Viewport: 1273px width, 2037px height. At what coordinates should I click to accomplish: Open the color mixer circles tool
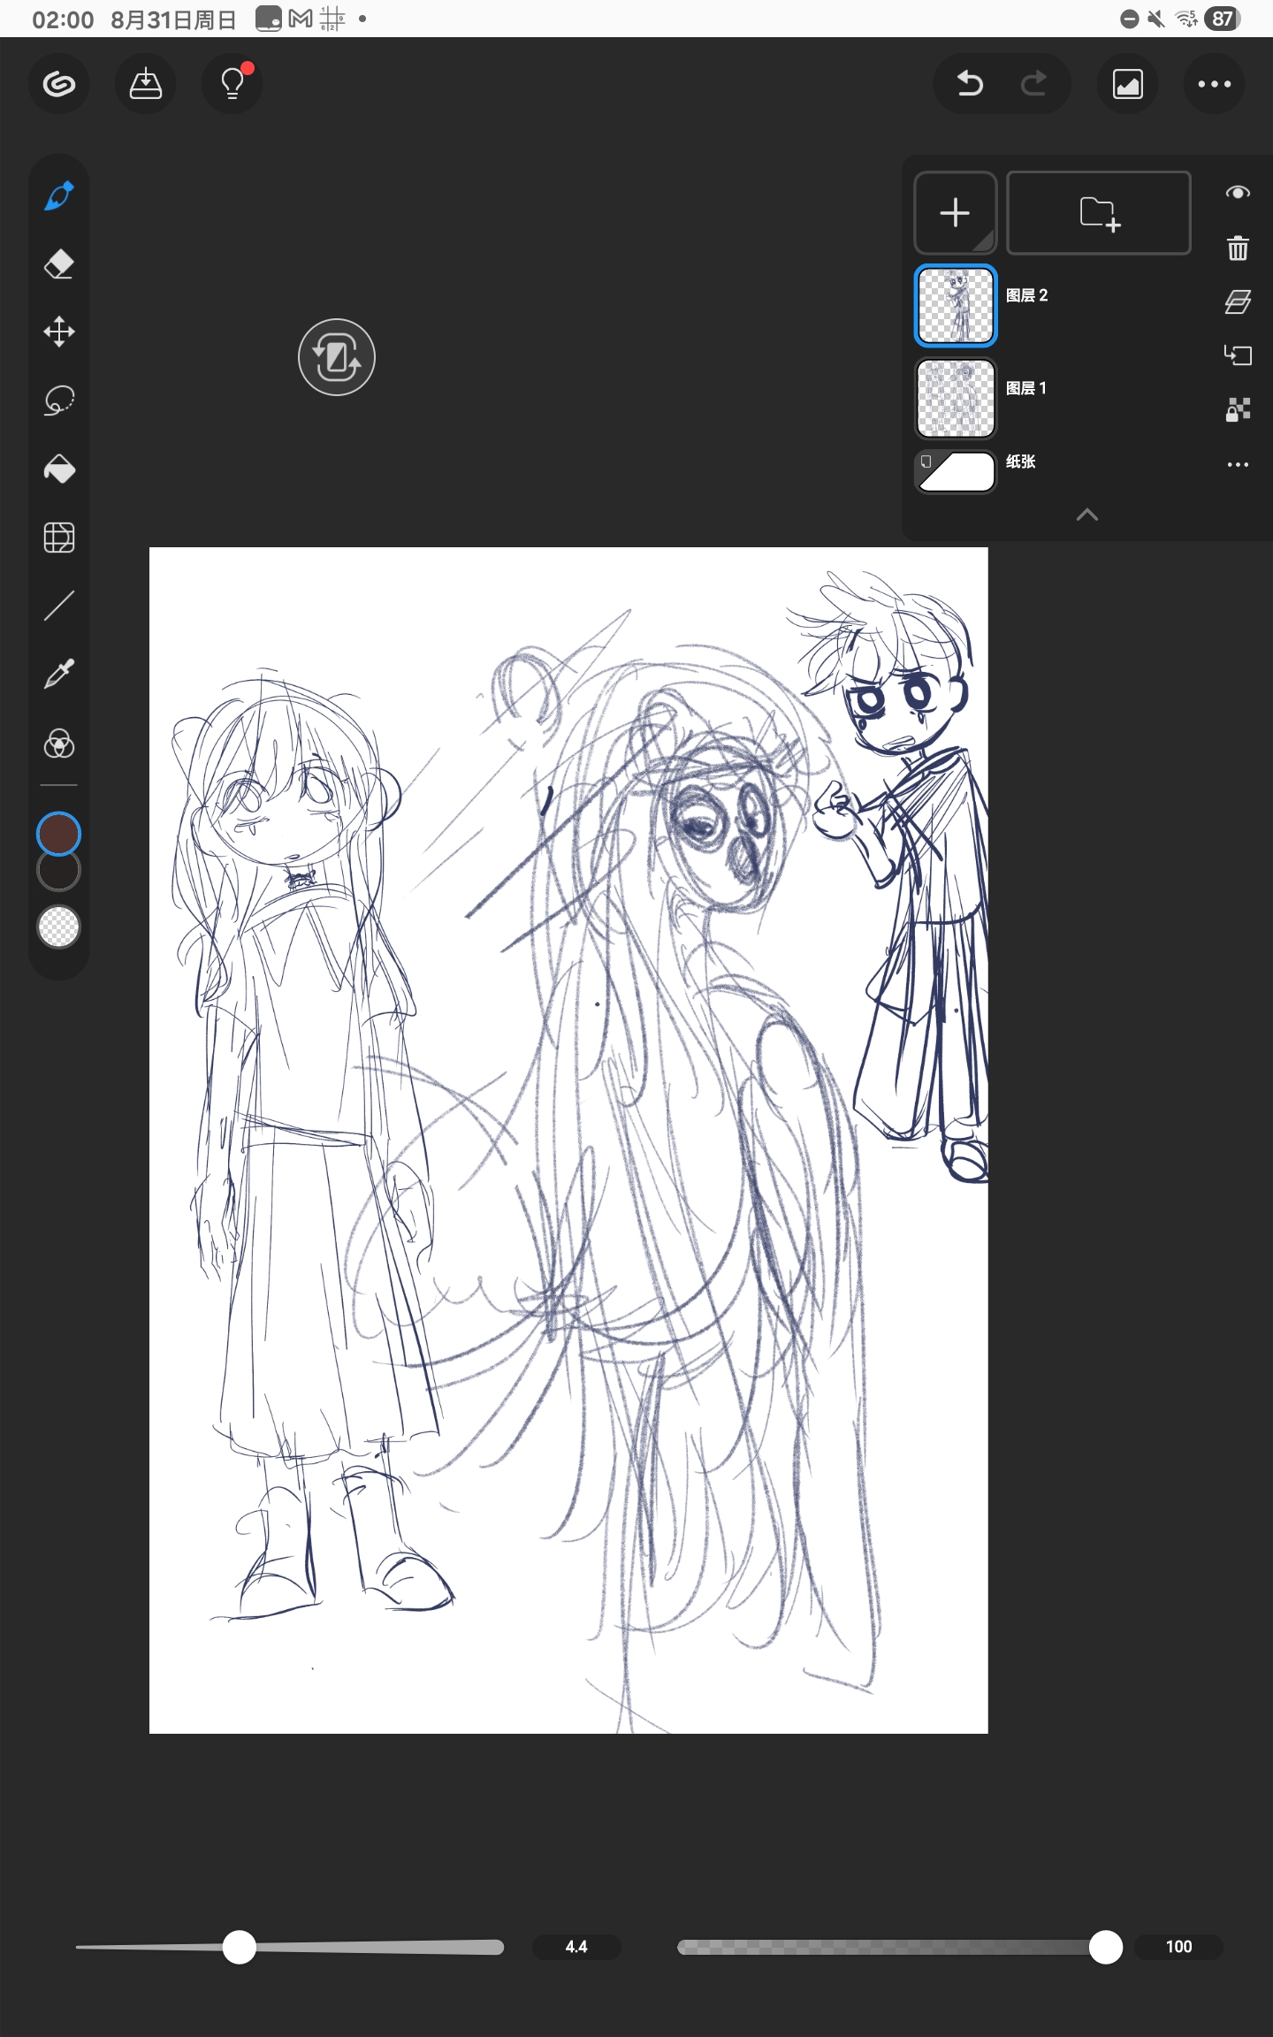click(59, 744)
